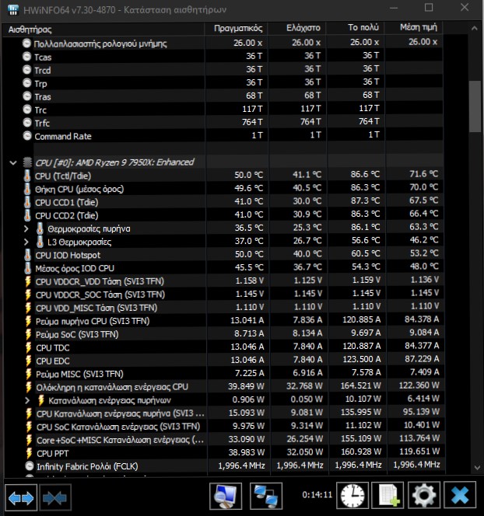Click the shrink layout arrows button
Image resolution: width=484 pixels, height=516 pixels.
55,497
